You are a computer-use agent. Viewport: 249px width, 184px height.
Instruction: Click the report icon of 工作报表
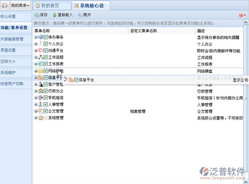tap(41, 64)
